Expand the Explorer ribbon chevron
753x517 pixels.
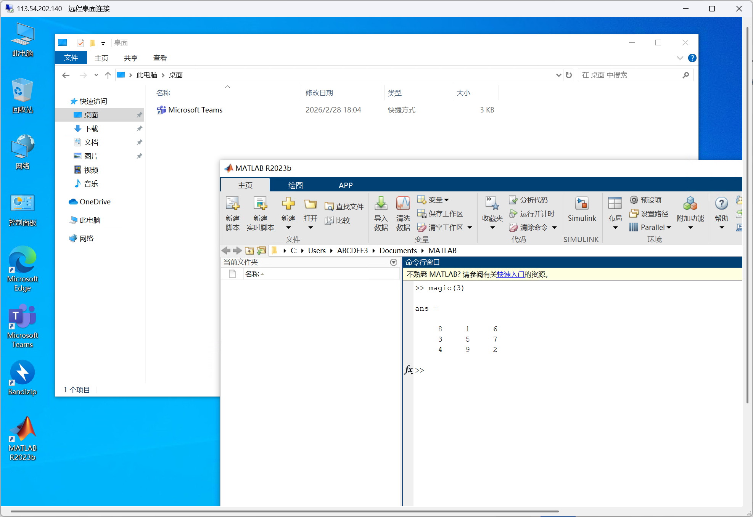coord(680,58)
